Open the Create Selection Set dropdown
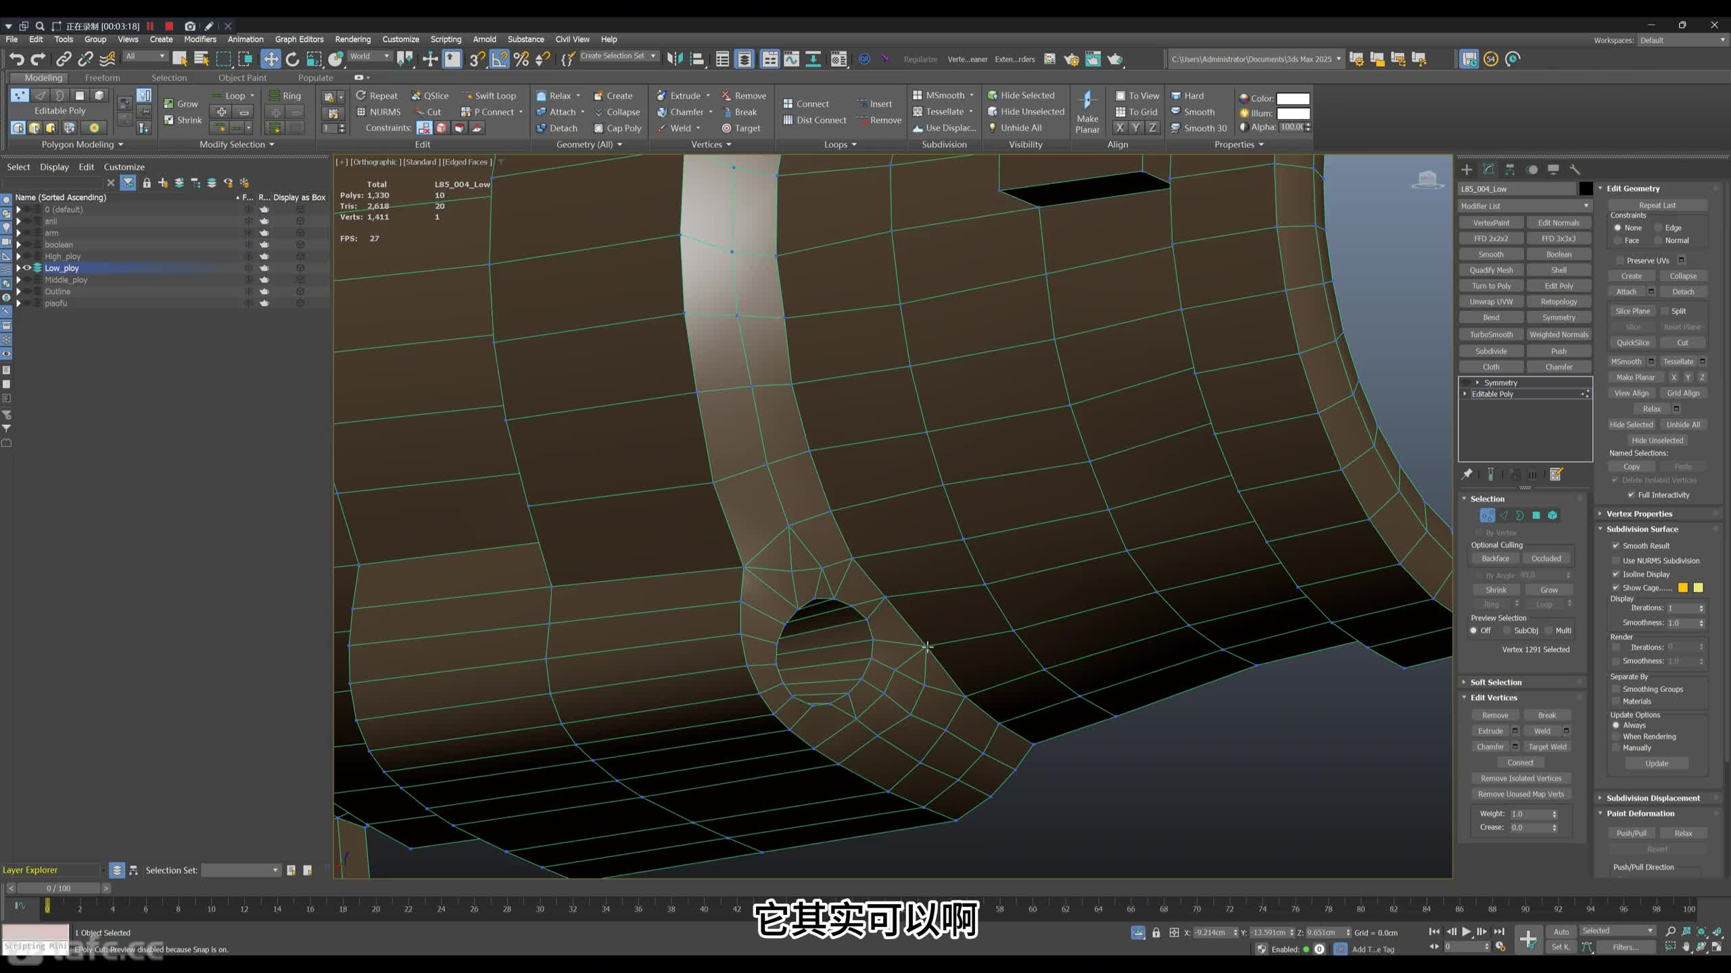This screenshot has height=973, width=1731. tap(618, 57)
